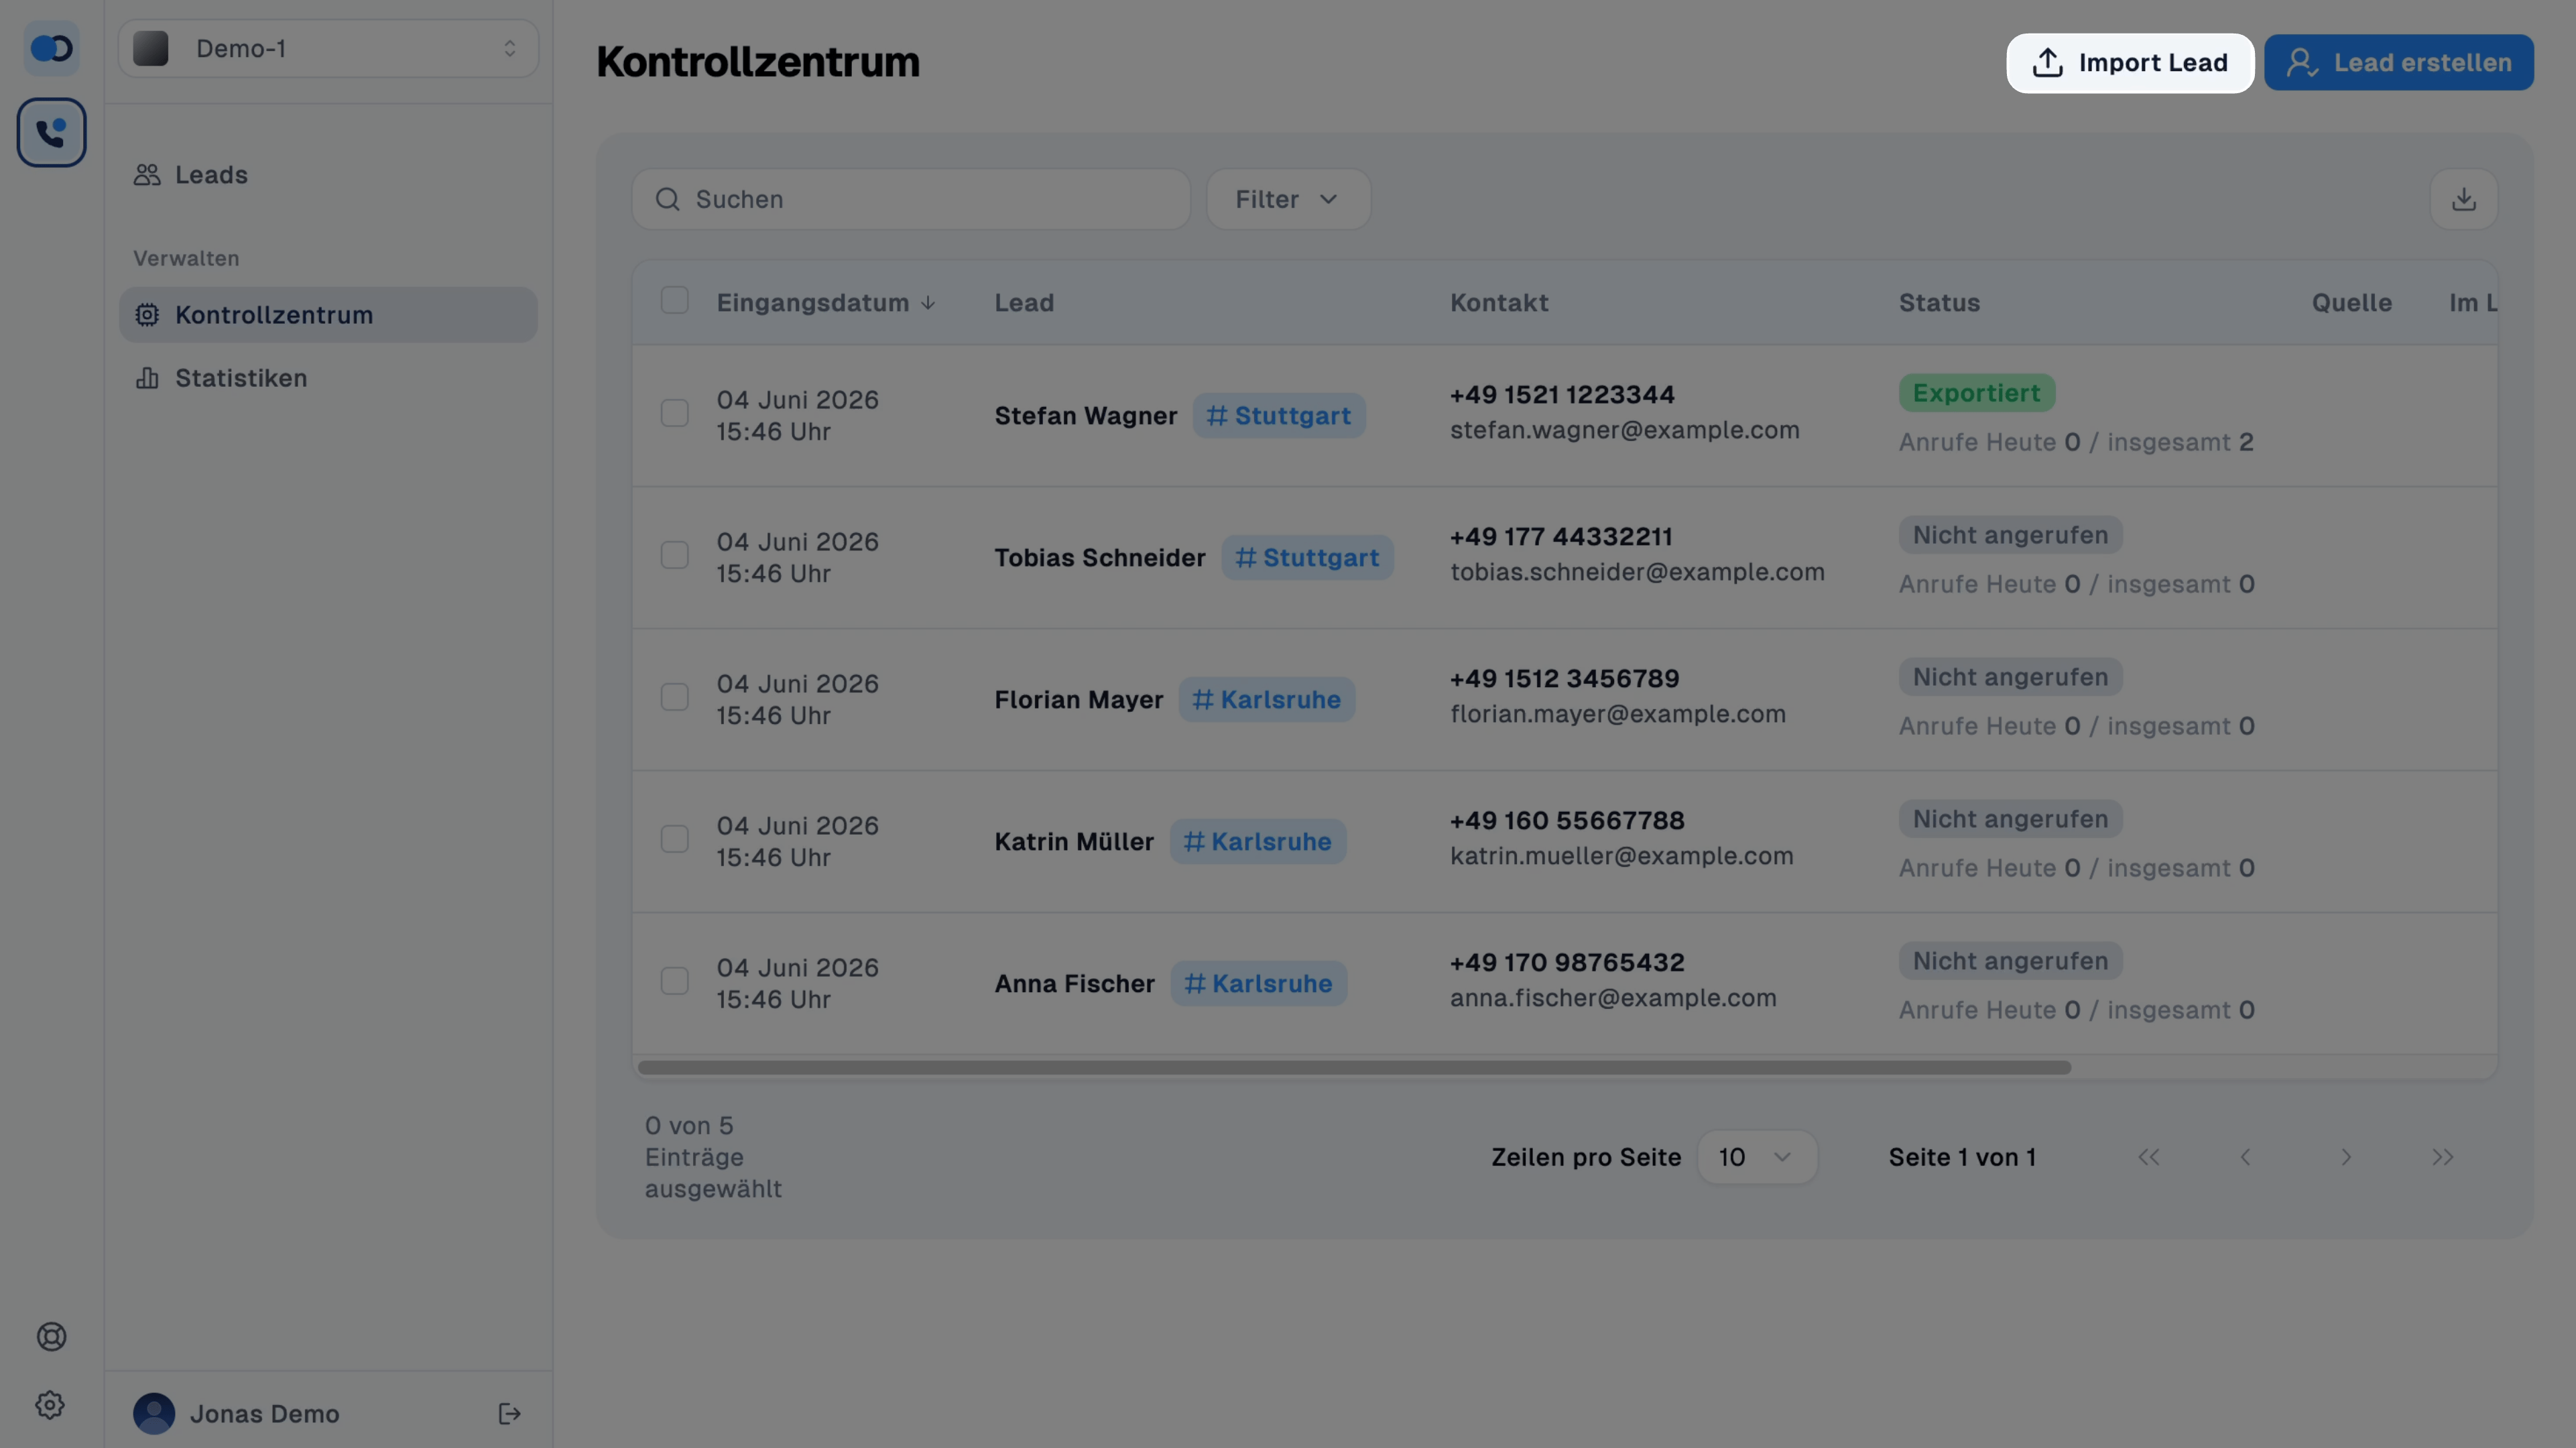
Task: Click phone number +49 177 44332211
Action: [1561, 537]
